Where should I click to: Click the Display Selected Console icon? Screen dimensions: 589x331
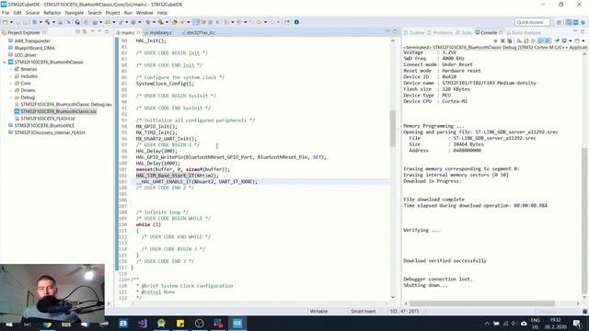pos(564,40)
